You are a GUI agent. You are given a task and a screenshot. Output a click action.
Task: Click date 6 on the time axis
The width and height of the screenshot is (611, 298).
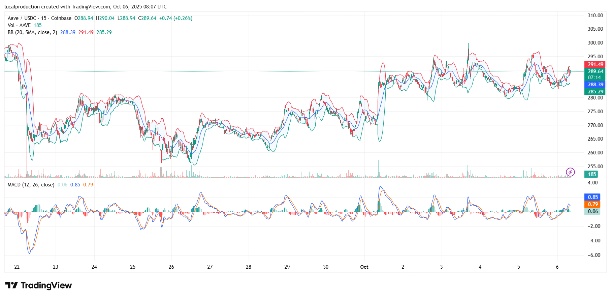557,267
